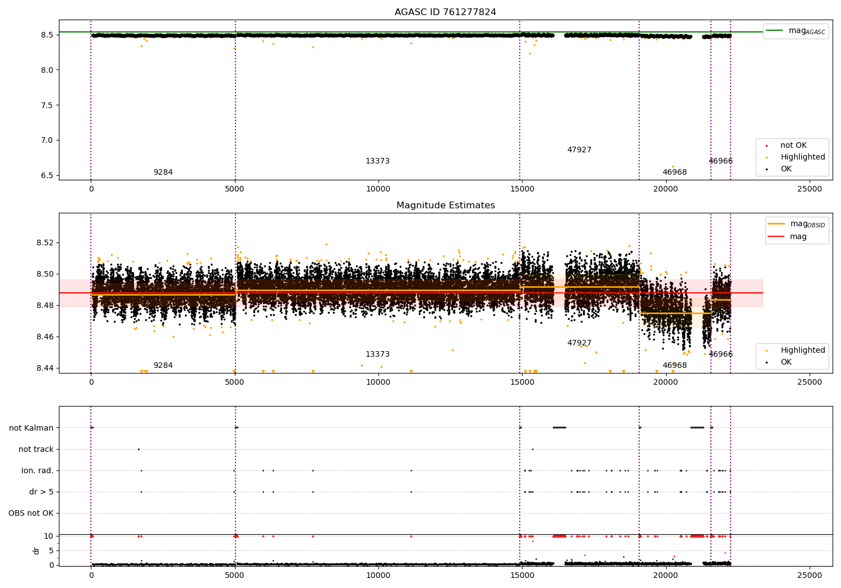Select the orange mag OBSID legend line
The image size is (841, 588).
pos(777,223)
